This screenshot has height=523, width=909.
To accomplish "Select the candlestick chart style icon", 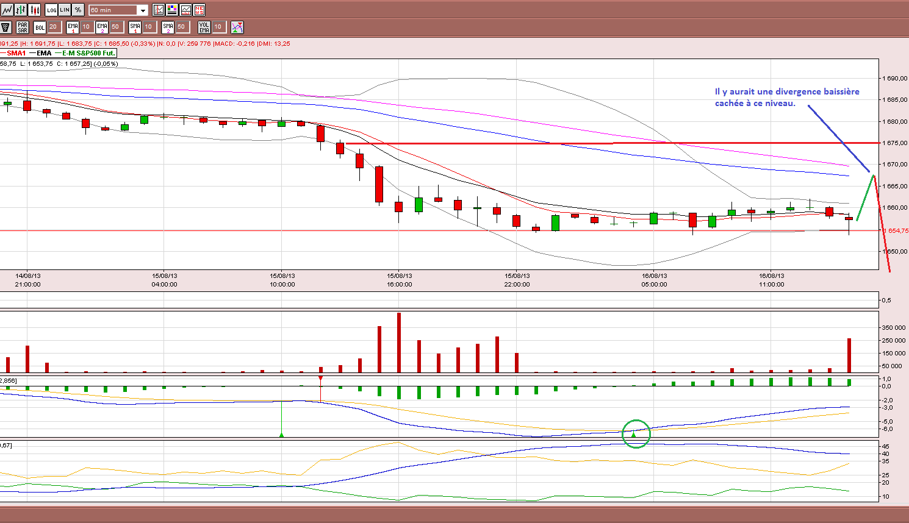I will click(35, 10).
